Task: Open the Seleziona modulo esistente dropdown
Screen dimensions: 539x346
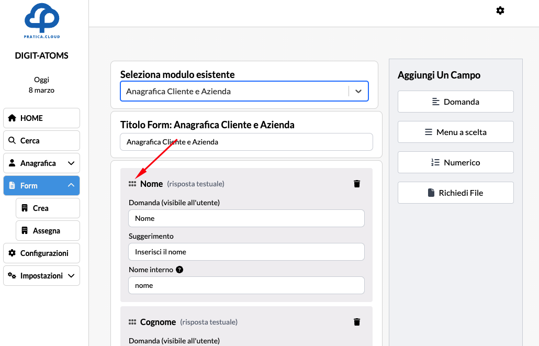Action: (358, 91)
